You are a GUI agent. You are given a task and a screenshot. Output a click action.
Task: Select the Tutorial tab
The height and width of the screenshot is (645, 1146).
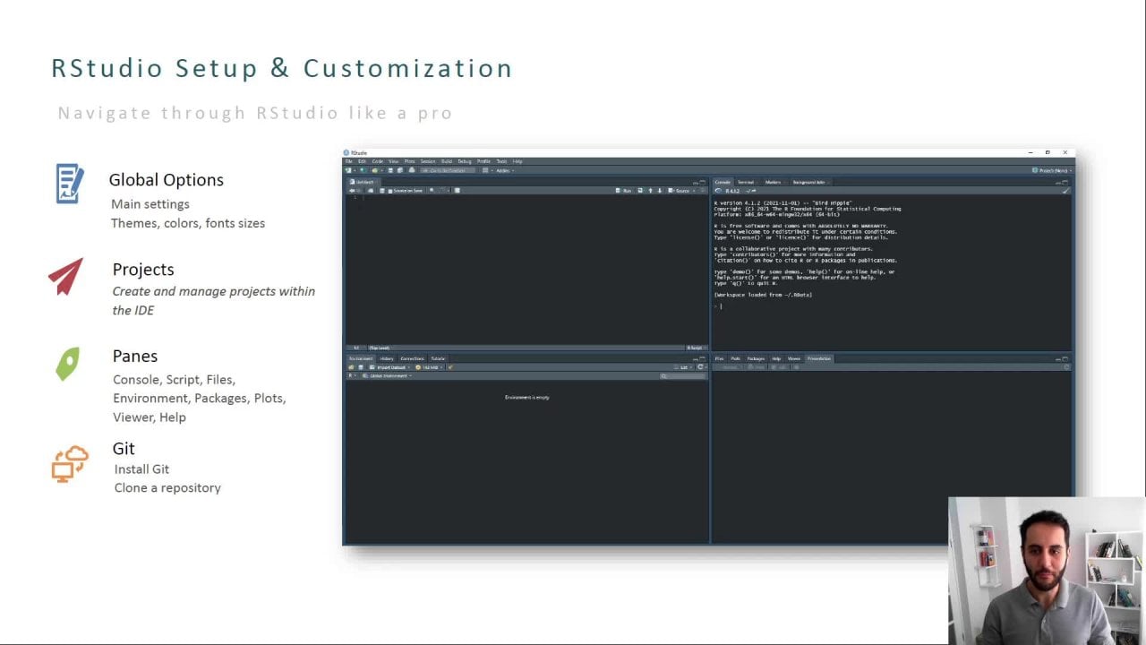[438, 358]
